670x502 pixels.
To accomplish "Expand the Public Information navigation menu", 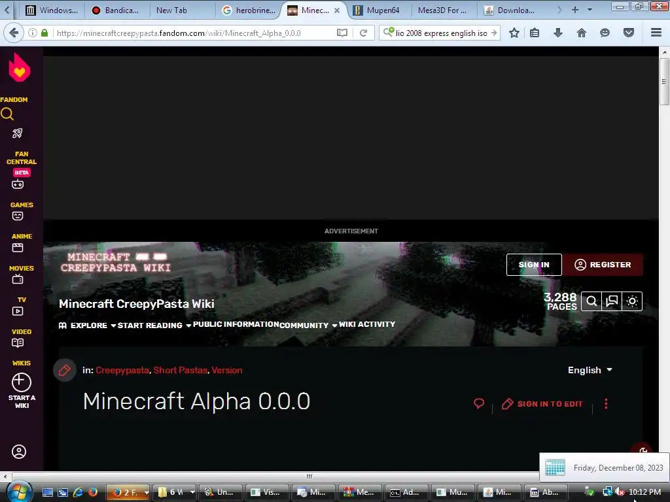I will pos(236,324).
